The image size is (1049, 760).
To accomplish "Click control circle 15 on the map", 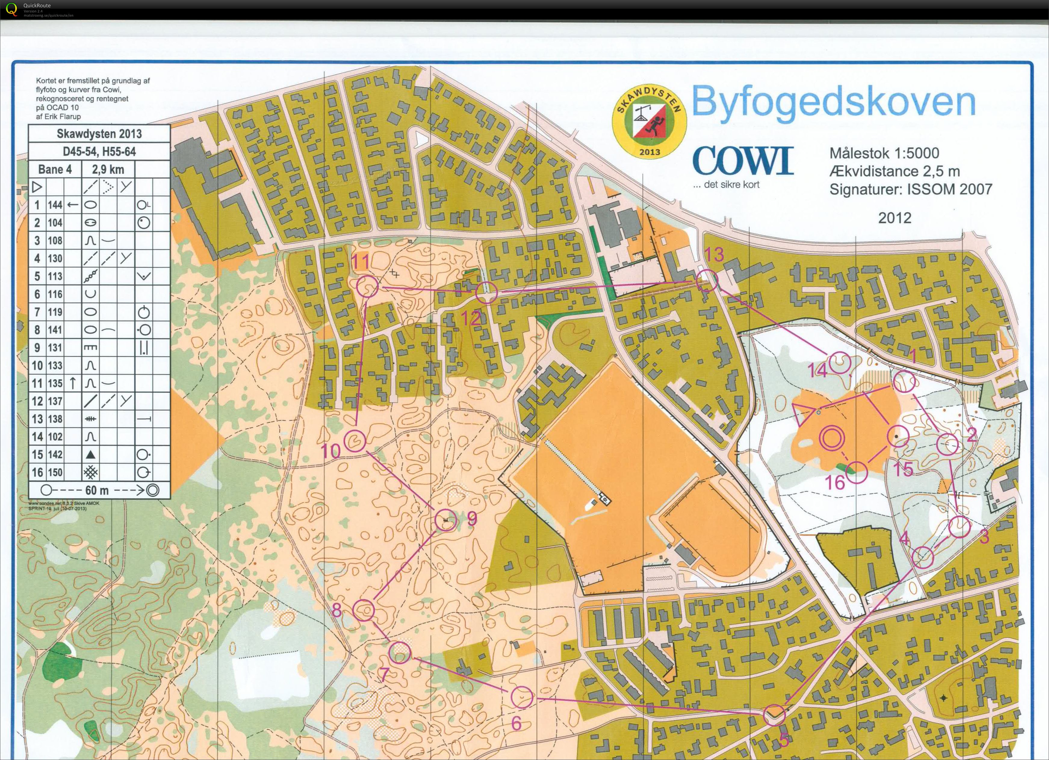I will 898,436.
